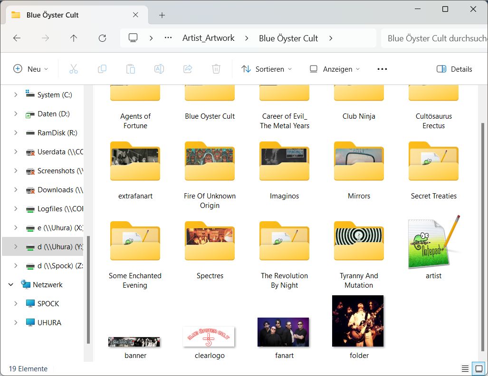Viewport: 488px width, 376px height.
Task: Click the Rename icon in toolbar
Action: (x=159, y=69)
